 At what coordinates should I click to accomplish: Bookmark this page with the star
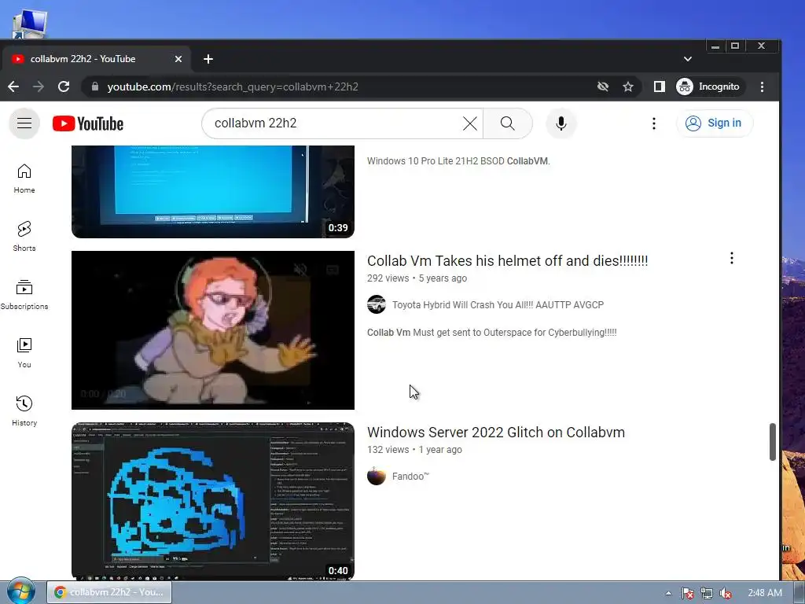(x=628, y=87)
